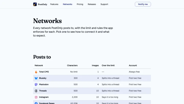Click Instagram's 'Says it is too long' cell
The height and width of the screenshot is (104, 184).
[x=110, y=97]
